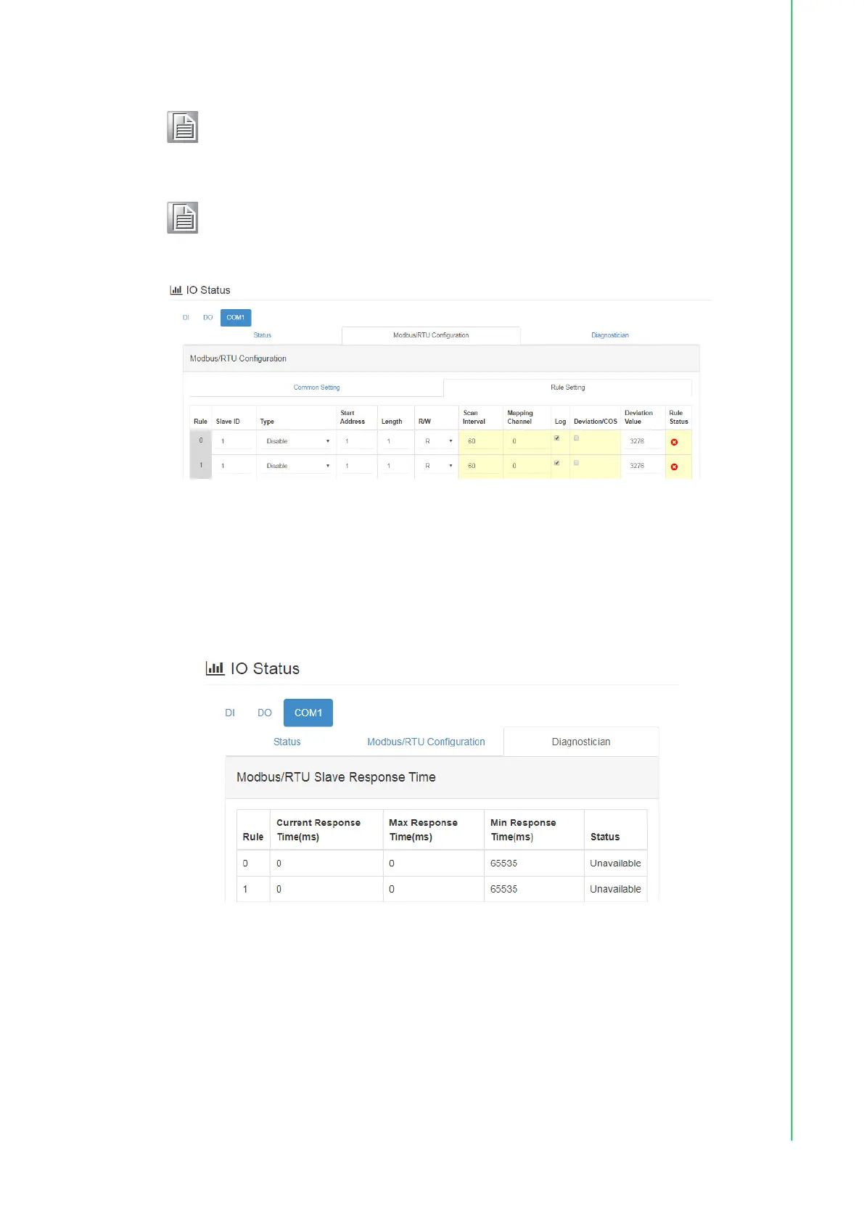
Task: Click the first note document icon
Action: pos(183,127)
